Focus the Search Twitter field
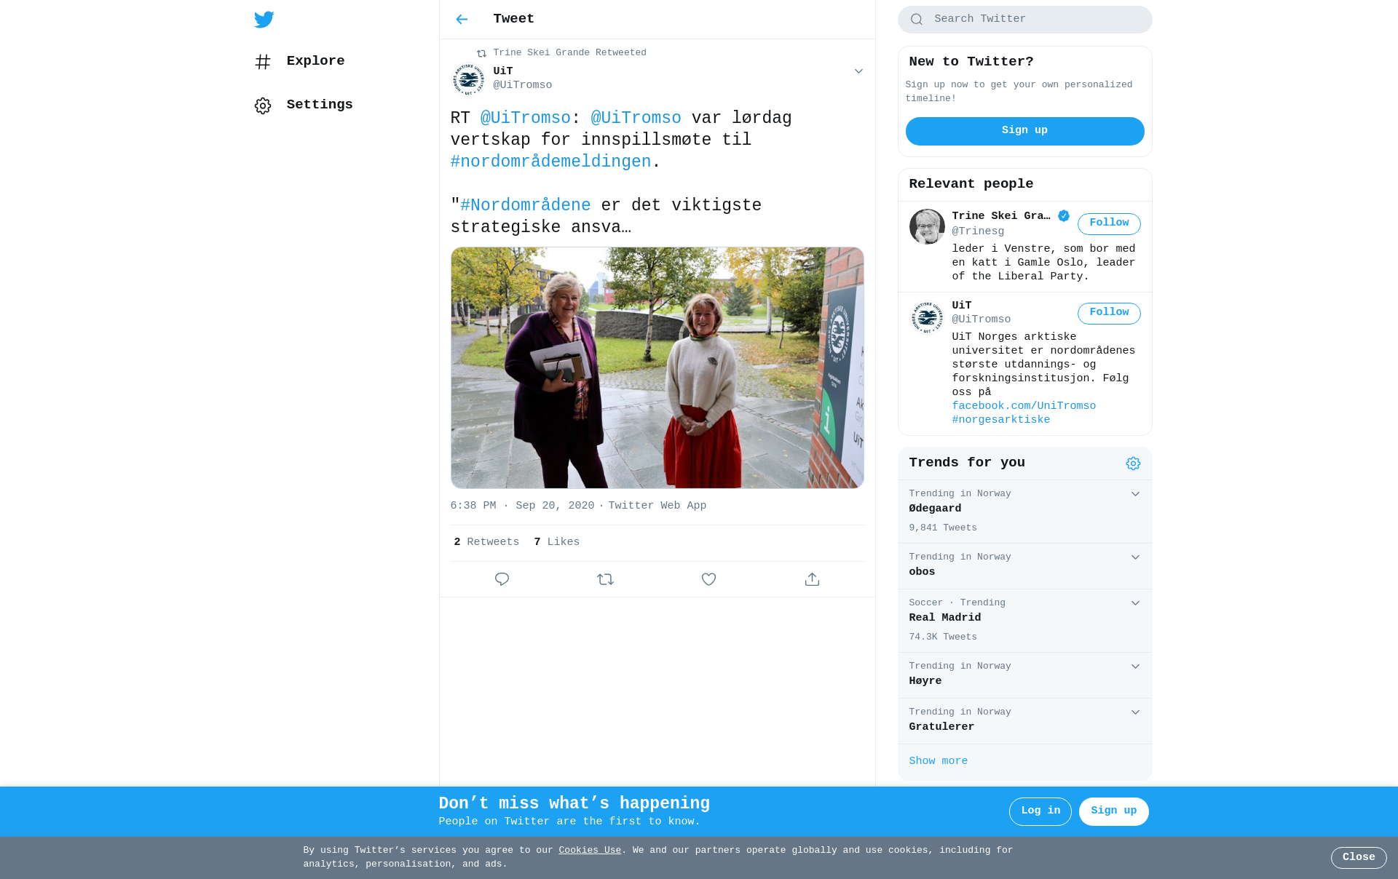 click(1024, 20)
